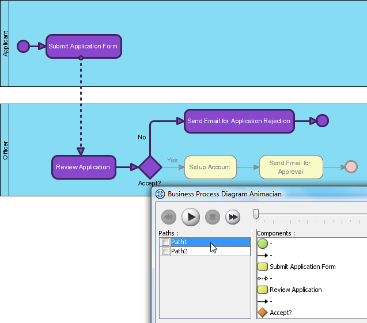
Task: Click the dashed message flow between pools
Action: coord(81,105)
